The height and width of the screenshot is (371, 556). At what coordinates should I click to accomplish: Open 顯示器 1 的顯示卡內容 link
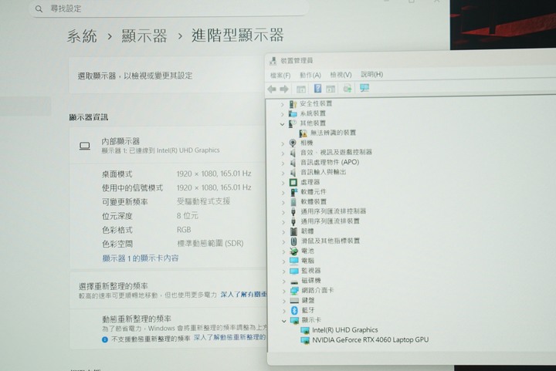(x=140, y=258)
